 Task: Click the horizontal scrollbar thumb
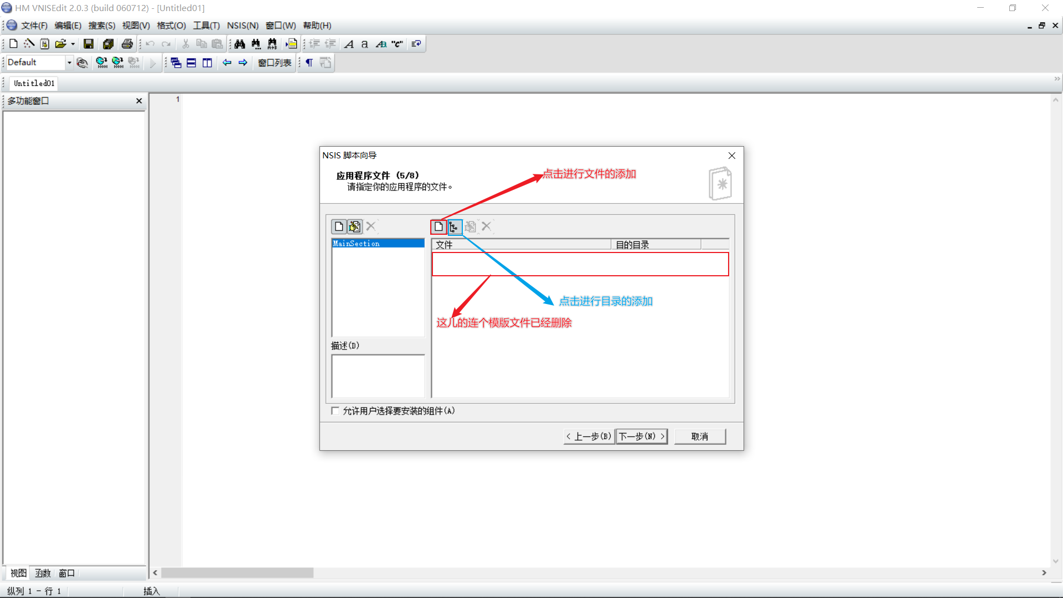coord(237,573)
